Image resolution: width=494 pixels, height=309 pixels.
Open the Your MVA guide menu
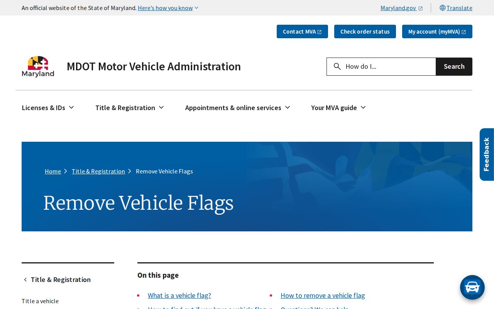tap(338, 108)
